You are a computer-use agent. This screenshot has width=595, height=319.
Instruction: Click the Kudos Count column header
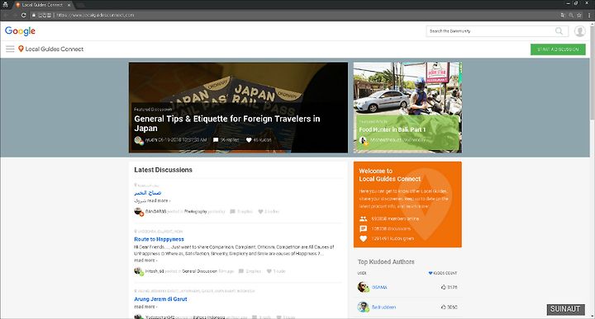pos(443,273)
